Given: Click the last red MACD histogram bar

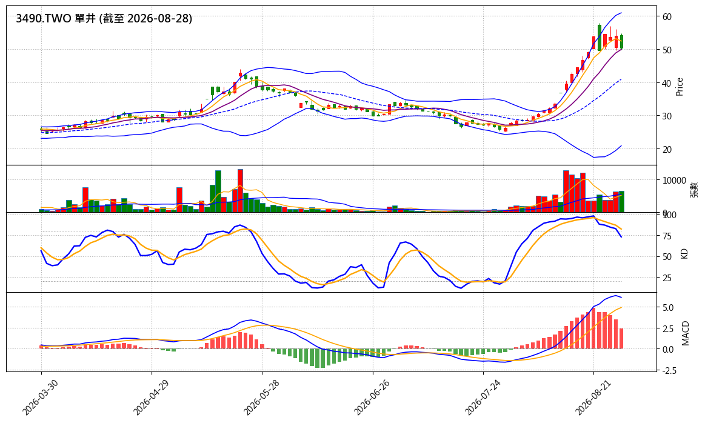Looking at the screenshot, I should pyautogui.click(x=621, y=339).
